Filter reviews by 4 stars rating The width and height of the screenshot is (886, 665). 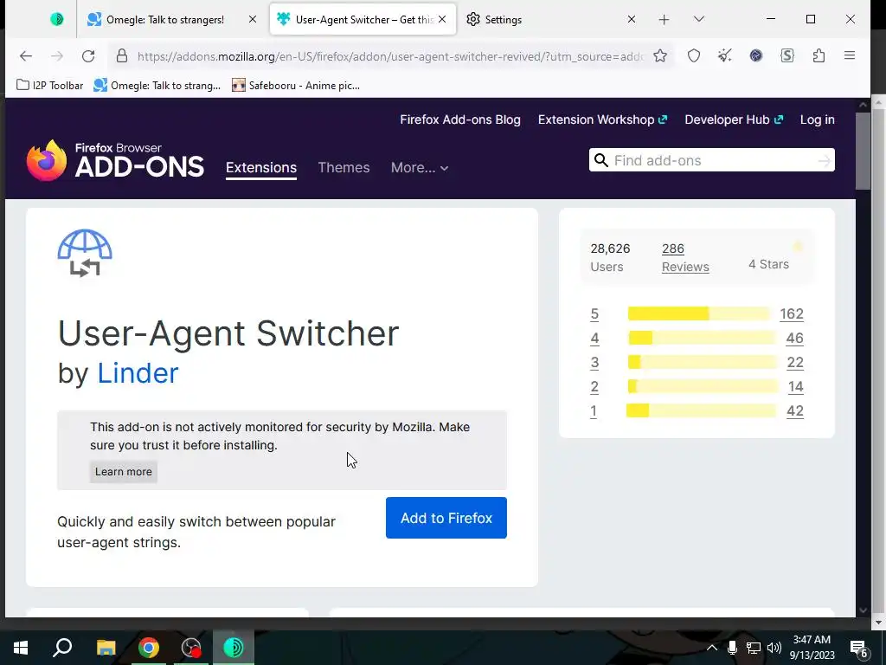tap(594, 339)
